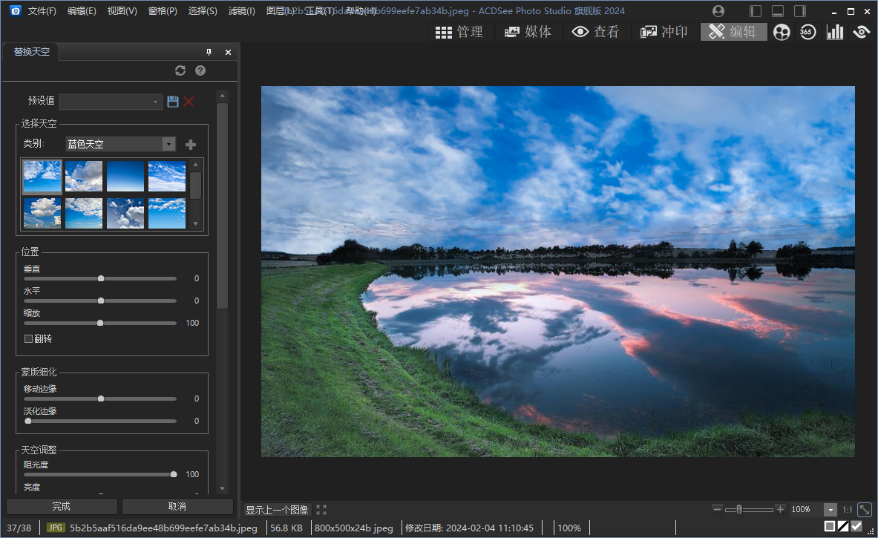Open the dashboard bar-chart icon
The width and height of the screenshot is (878, 538).
click(x=833, y=32)
